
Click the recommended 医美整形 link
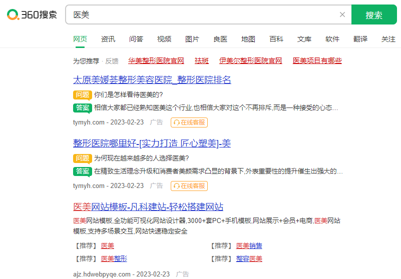coord(114,258)
